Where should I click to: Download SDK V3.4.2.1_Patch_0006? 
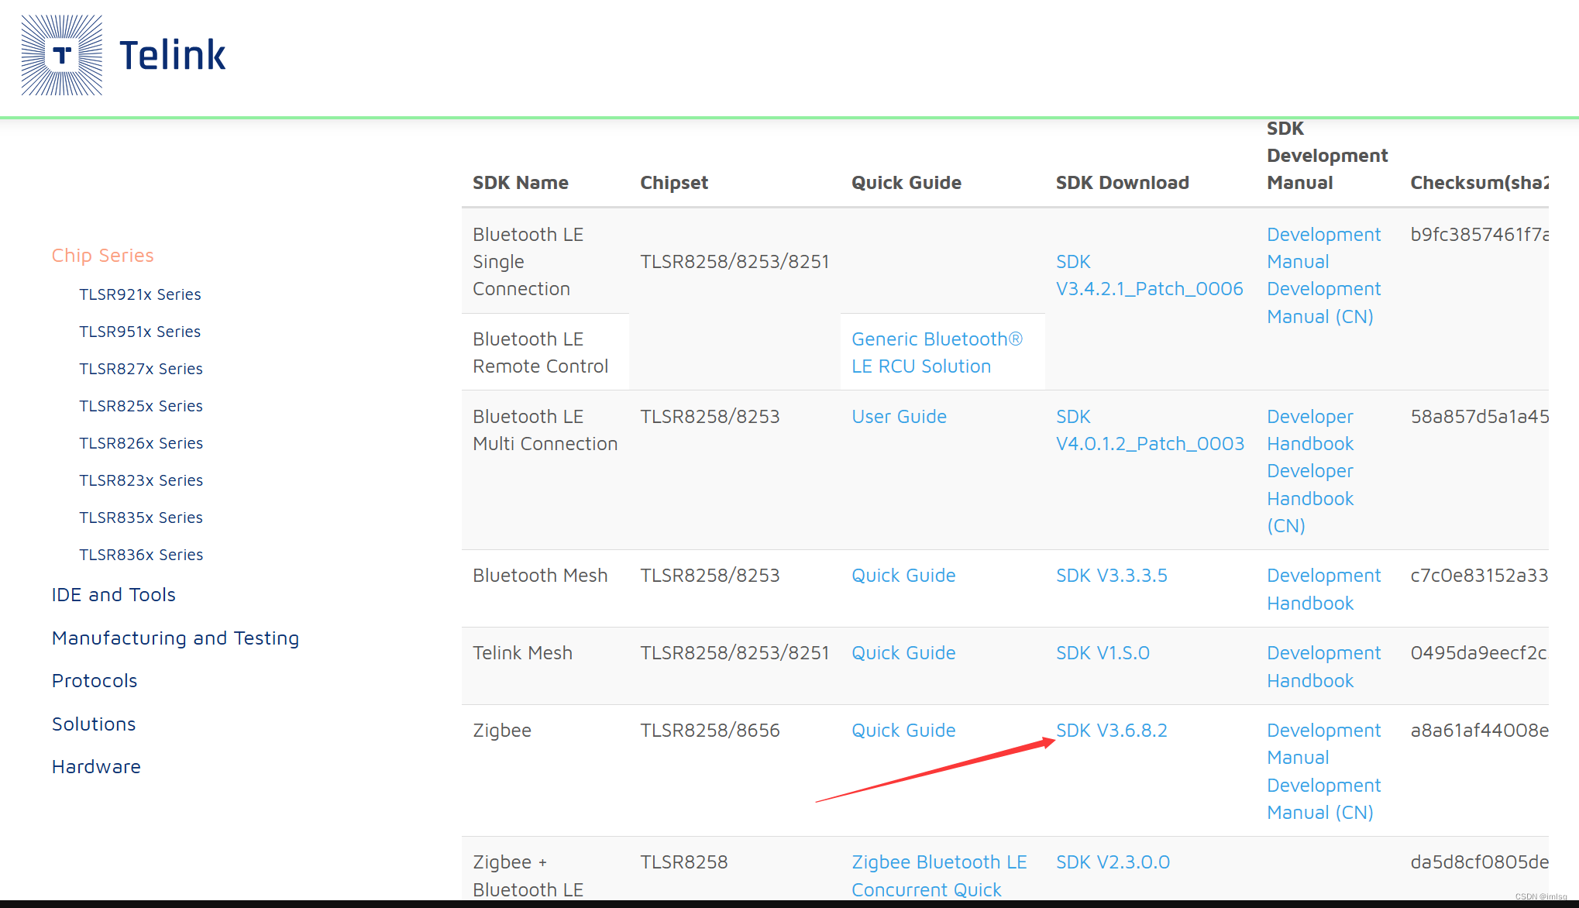coord(1149,288)
